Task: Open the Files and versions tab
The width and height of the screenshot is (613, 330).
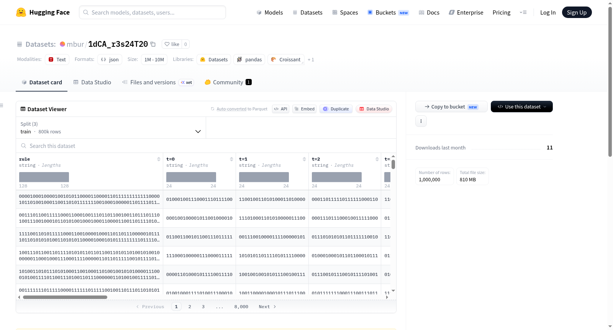Action: pyautogui.click(x=158, y=82)
